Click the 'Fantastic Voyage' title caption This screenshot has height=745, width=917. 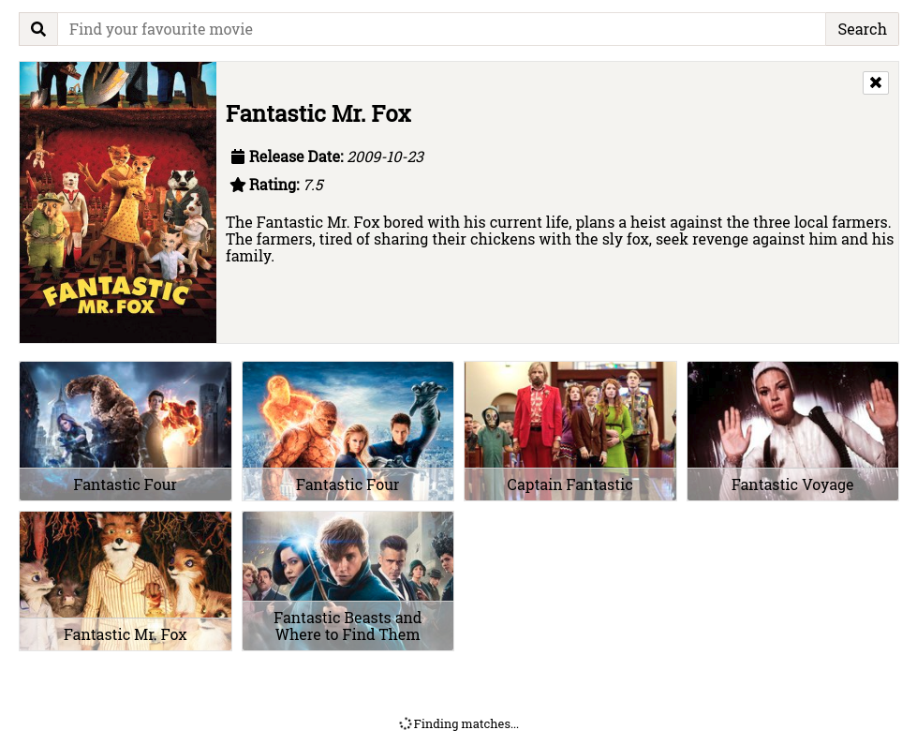pos(792,484)
